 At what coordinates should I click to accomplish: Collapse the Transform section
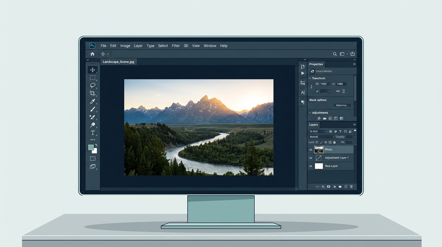pos(310,78)
